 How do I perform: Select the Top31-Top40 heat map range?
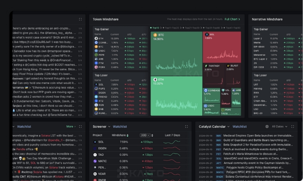pyautogui.click(x=211, y=28)
